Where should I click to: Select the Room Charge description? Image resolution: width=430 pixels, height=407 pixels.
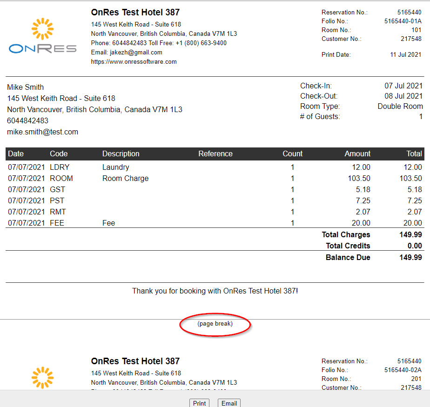point(125,179)
